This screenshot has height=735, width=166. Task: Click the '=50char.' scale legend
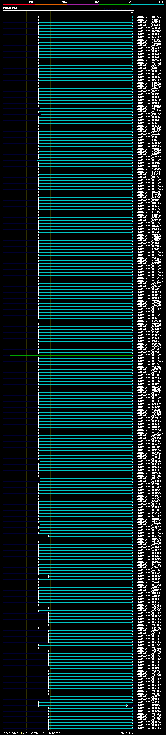pyautogui.click(x=124, y=733)
